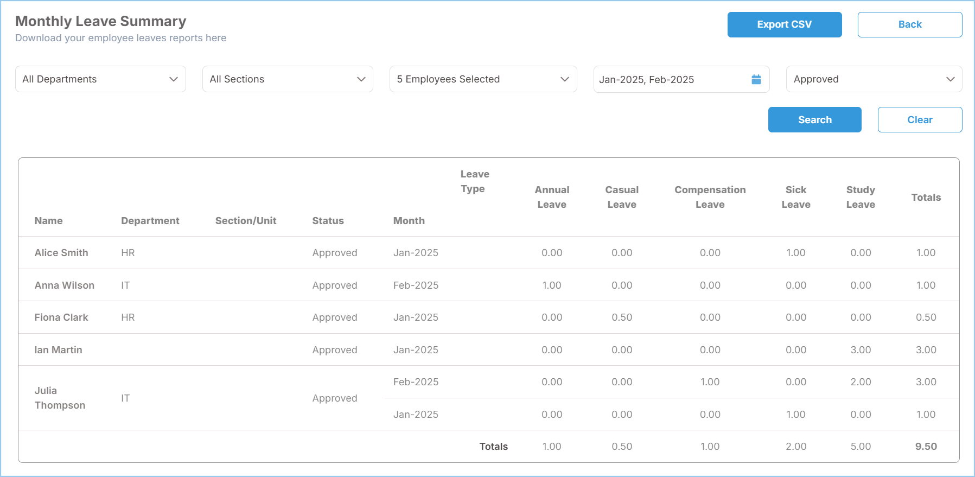Click the Status column header
The width and height of the screenshot is (975, 477).
tap(328, 221)
